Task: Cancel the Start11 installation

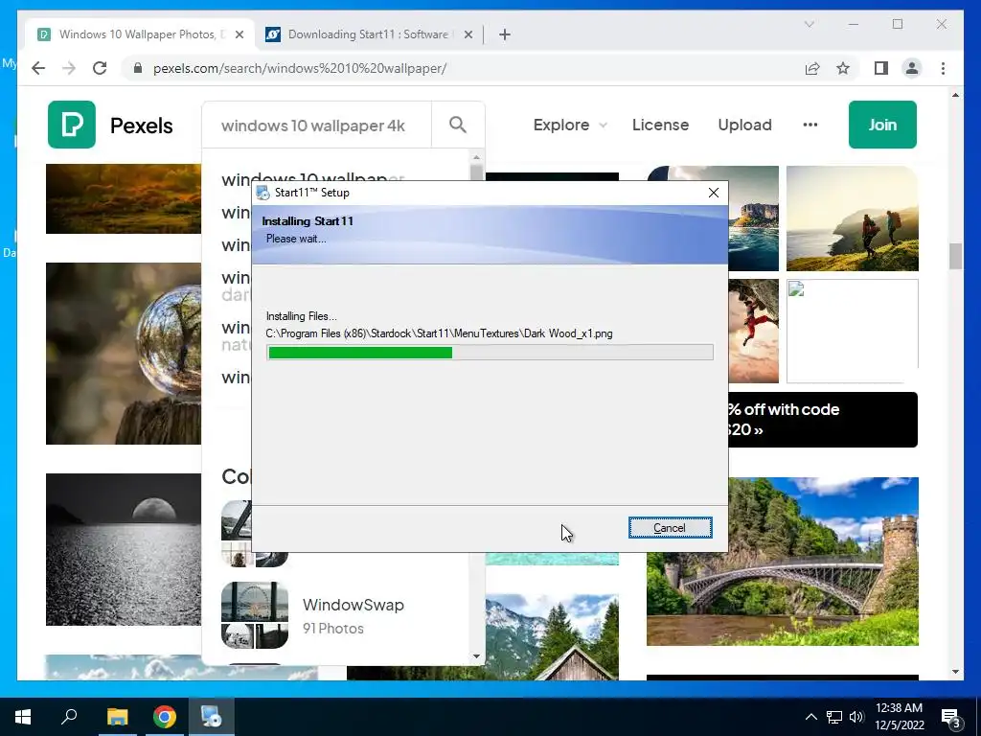Action: [670, 528]
